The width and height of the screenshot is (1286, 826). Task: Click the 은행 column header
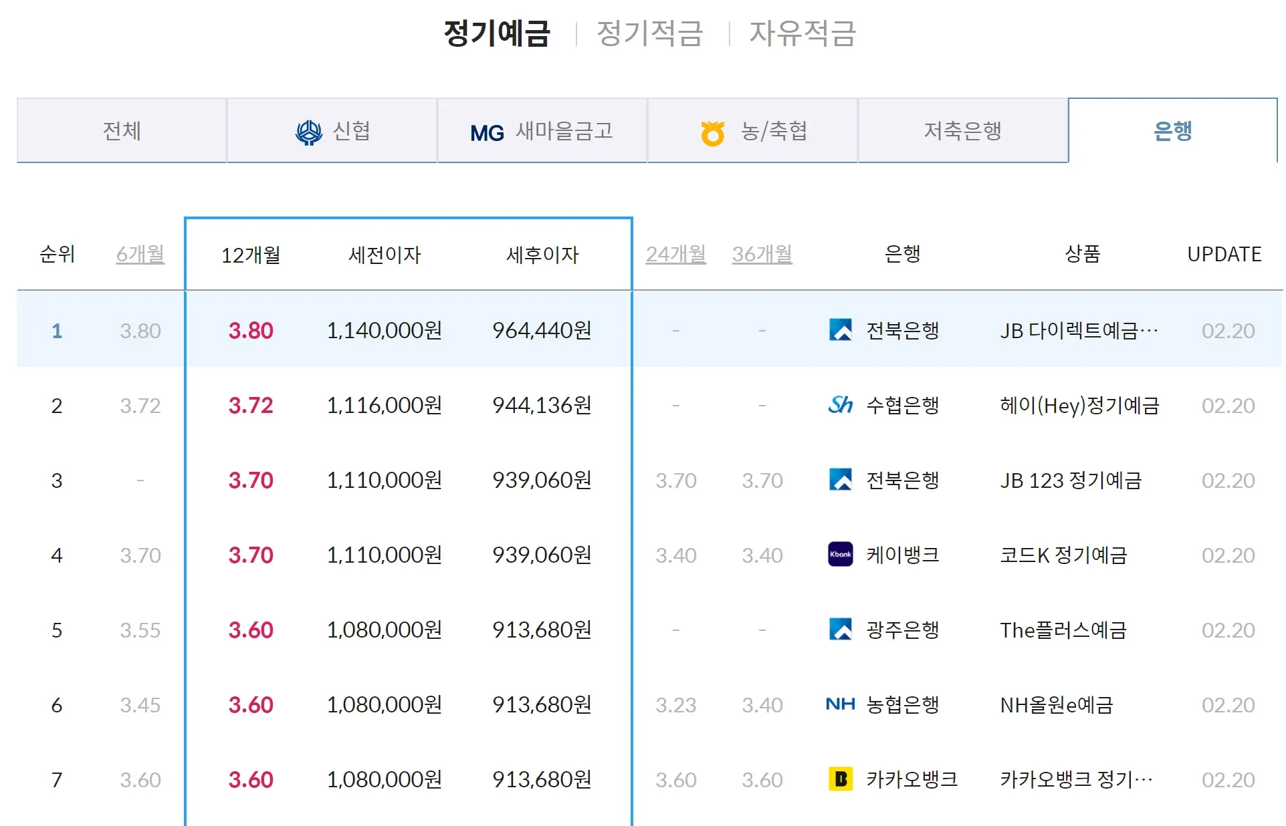(902, 254)
